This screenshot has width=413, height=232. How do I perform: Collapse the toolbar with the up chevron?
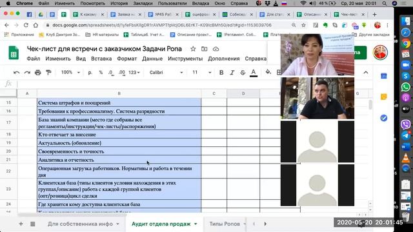[366, 72]
